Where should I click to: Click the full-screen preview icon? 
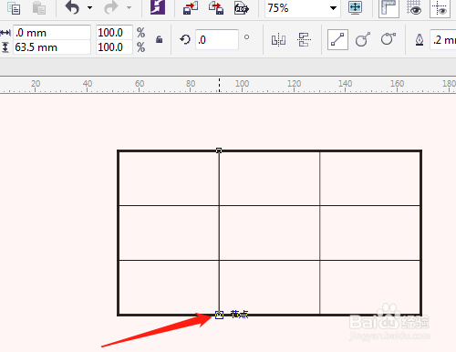tap(355, 7)
